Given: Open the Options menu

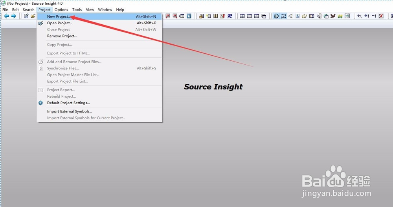Looking at the screenshot, I should coord(61,9).
